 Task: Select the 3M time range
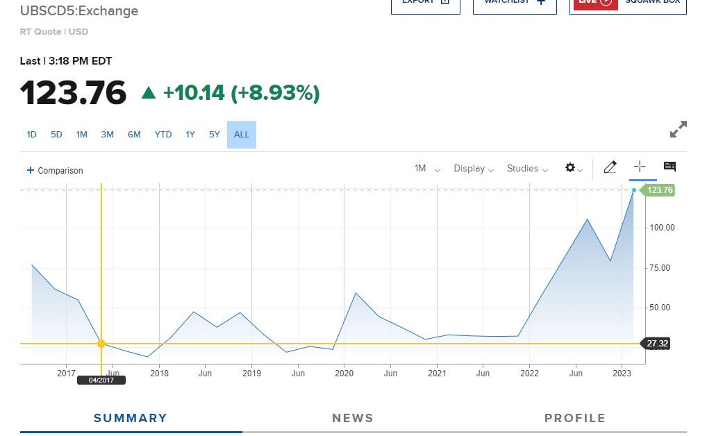coord(108,135)
